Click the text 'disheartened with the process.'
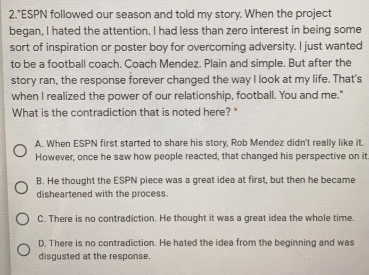 [x=102, y=194]
